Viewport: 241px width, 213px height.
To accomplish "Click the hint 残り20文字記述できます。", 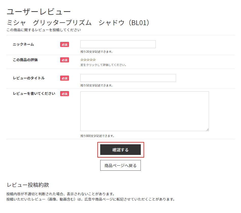I will click(96, 52).
